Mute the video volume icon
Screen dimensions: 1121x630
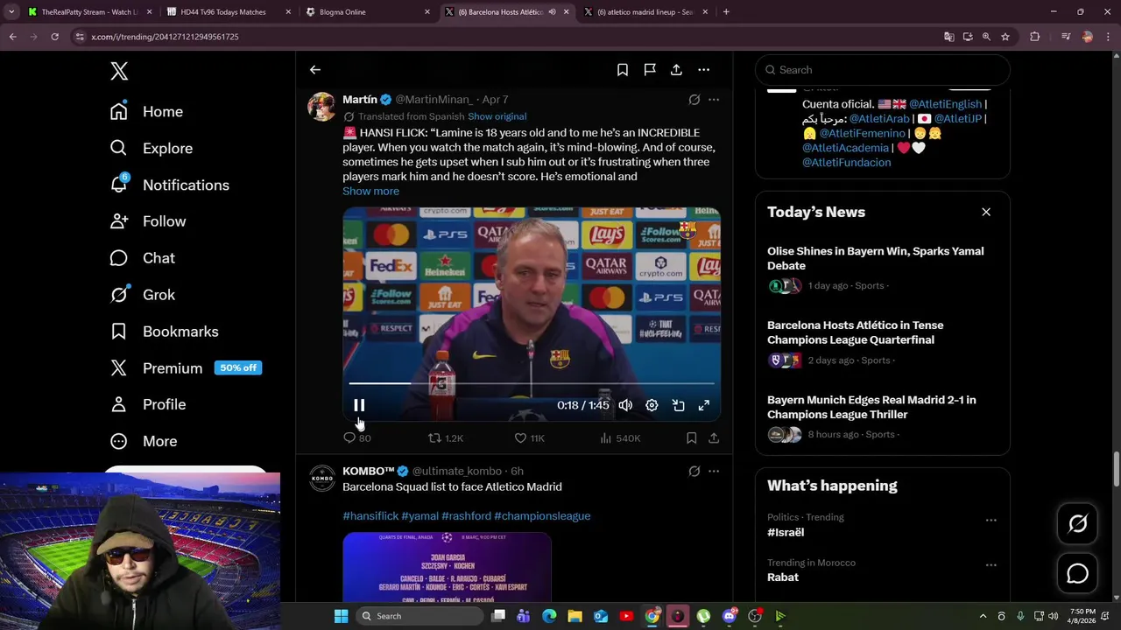[x=625, y=405]
